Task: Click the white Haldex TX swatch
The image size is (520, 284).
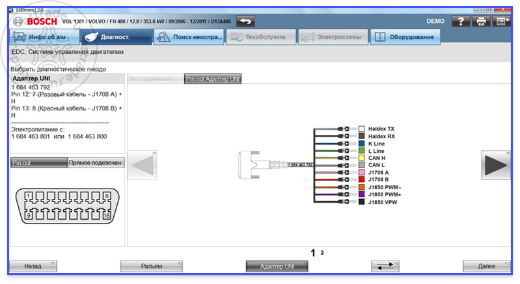Action: (x=361, y=129)
